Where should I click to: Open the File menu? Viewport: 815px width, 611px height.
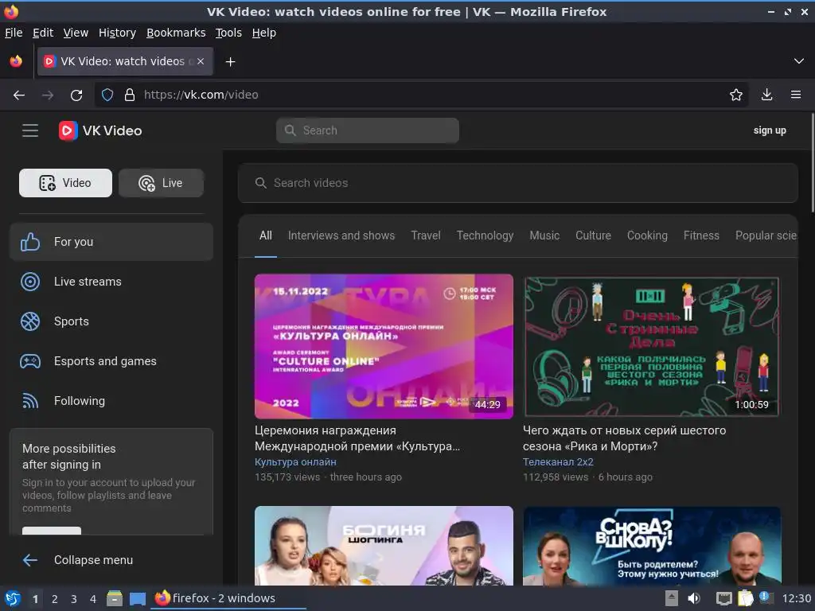(14, 33)
